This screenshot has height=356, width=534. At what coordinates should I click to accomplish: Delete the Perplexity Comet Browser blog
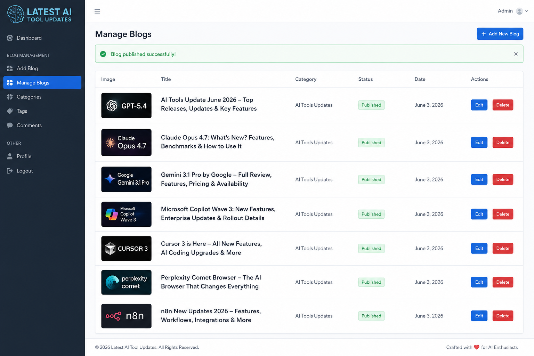pos(503,282)
